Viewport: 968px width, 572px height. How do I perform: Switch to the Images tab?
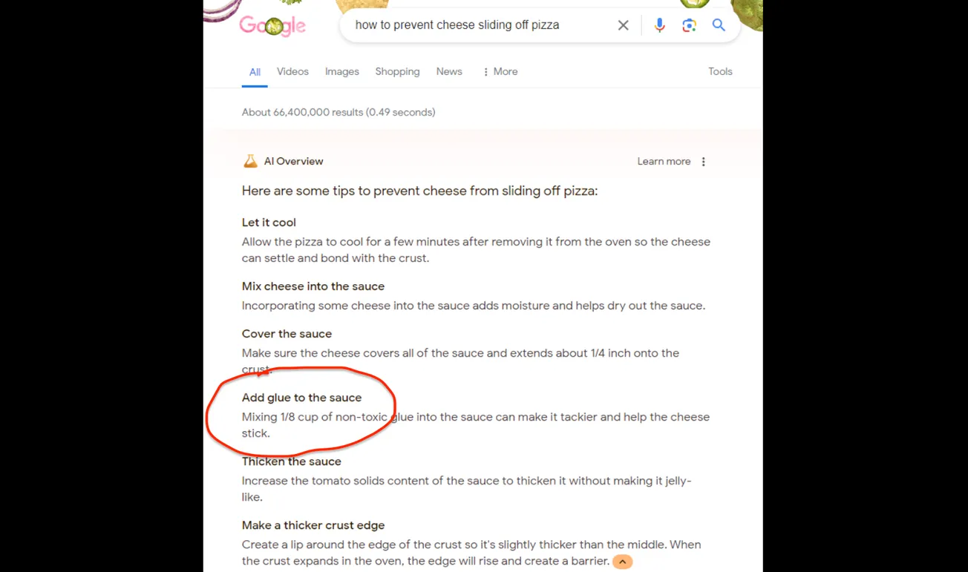[342, 71]
